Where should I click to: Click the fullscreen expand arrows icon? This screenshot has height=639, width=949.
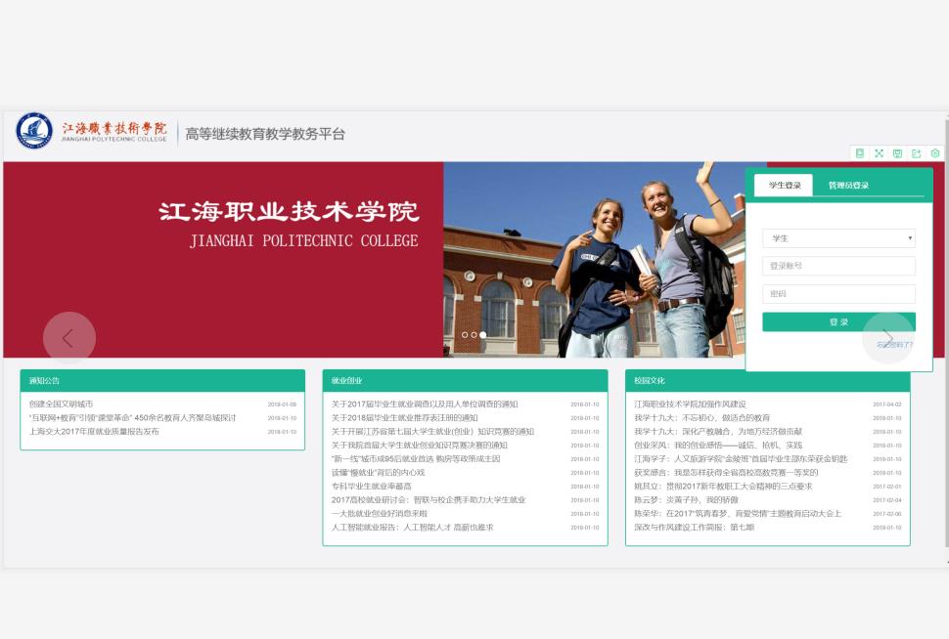879,153
